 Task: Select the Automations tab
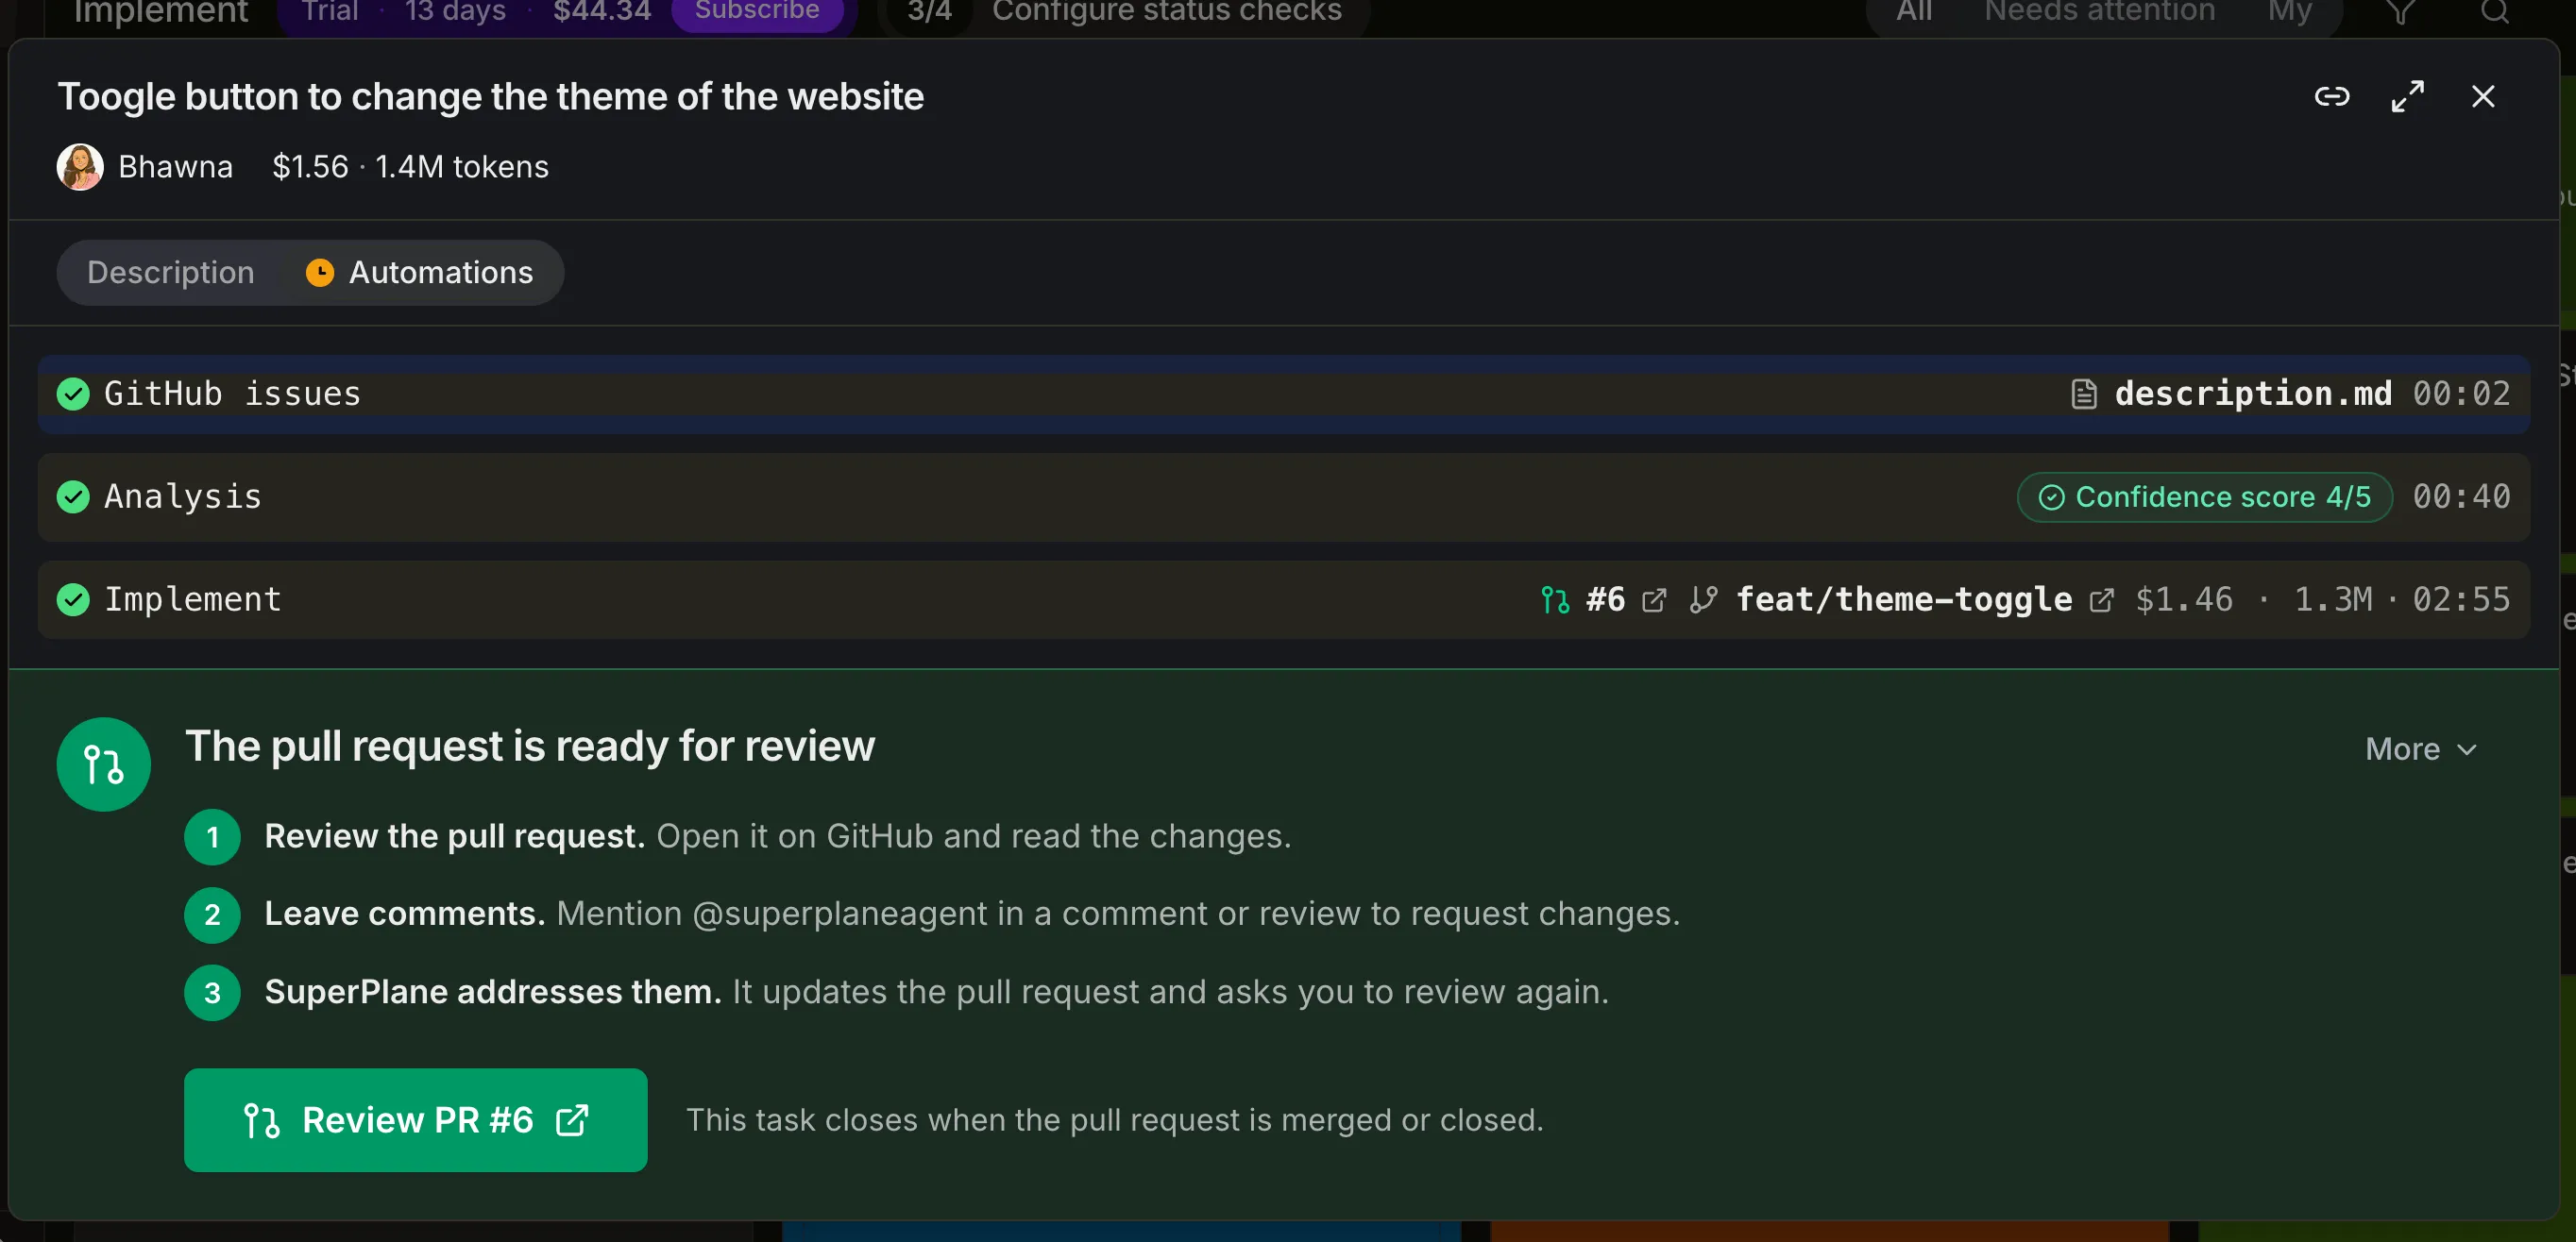420,273
